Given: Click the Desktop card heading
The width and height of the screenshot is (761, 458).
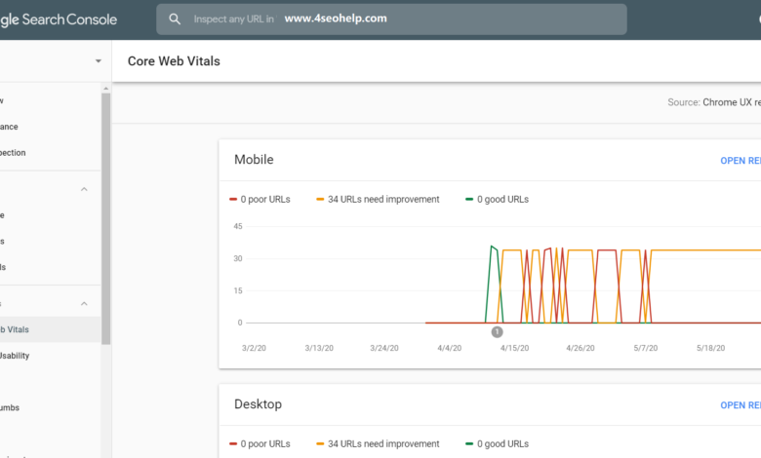Looking at the screenshot, I should (x=258, y=404).
